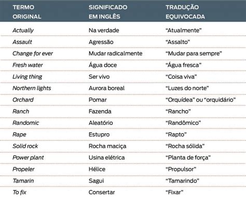
Task: Select the term Power plant
Action: (x=28, y=158)
